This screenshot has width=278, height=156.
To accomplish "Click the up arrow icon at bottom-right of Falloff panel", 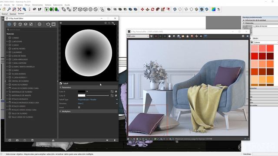I will click(115, 140).
